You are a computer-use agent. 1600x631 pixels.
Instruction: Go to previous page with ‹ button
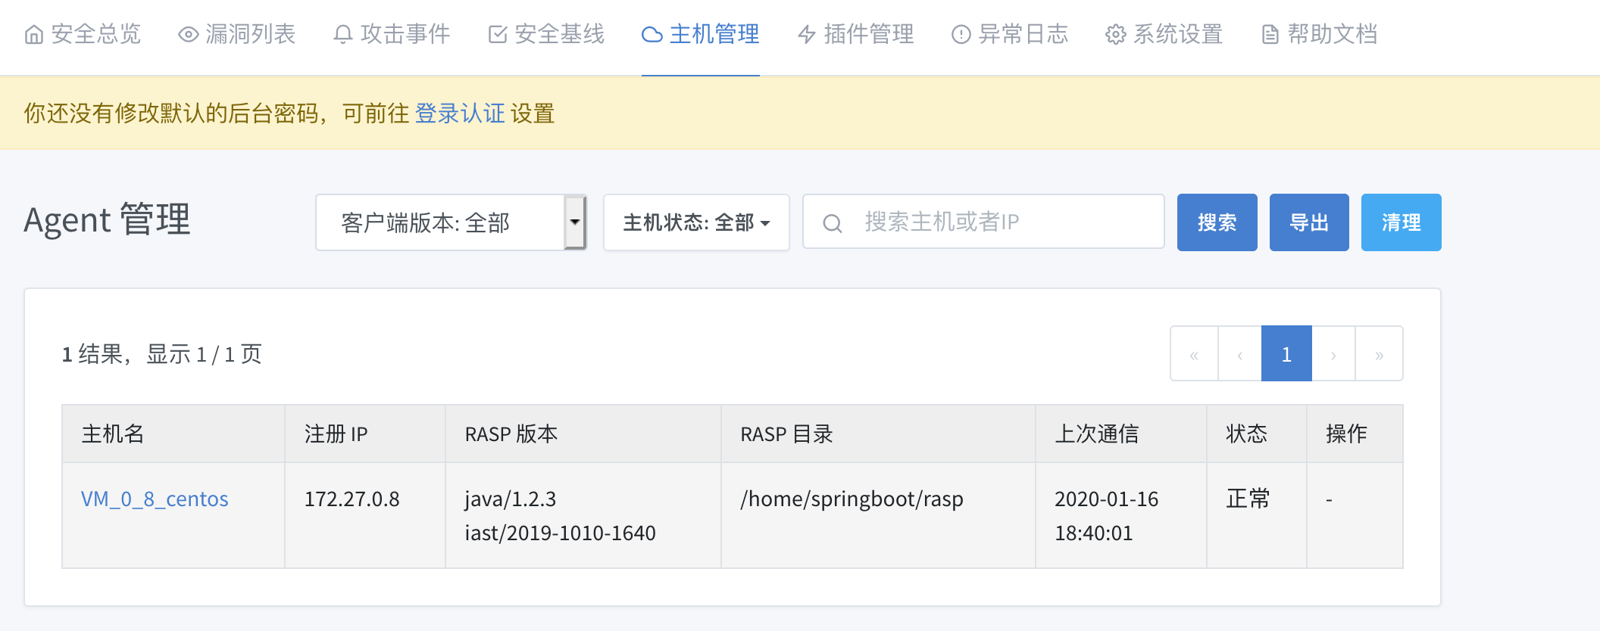tap(1239, 354)
